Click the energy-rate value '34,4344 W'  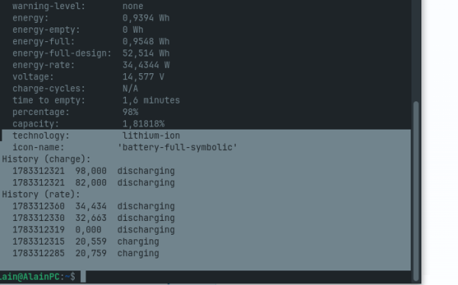146,65
